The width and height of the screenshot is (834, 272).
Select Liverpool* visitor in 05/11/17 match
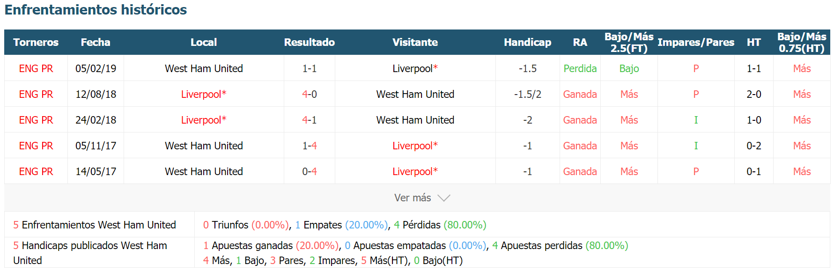[x=415, y=146]
